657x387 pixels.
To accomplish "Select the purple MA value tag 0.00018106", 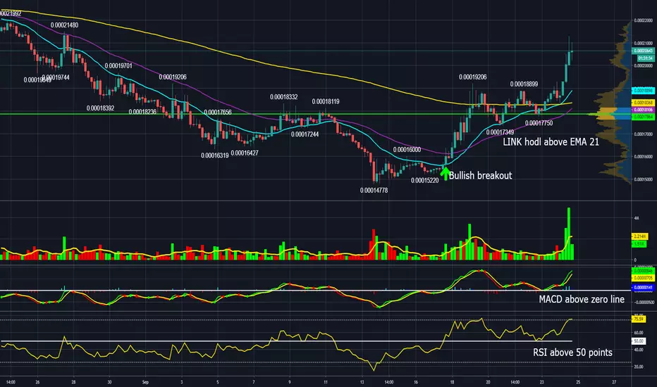I will [x=643, y=110].
